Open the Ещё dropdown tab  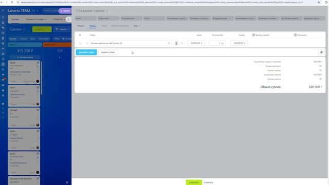tap(137, 26)
